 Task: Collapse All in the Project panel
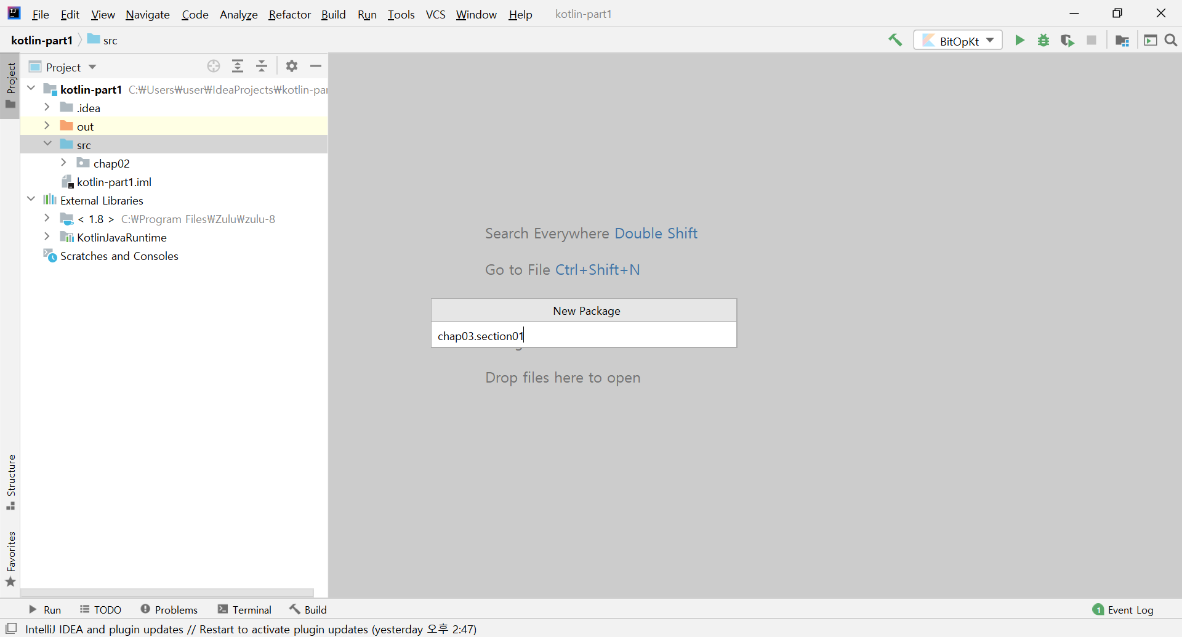pos(262,67)
